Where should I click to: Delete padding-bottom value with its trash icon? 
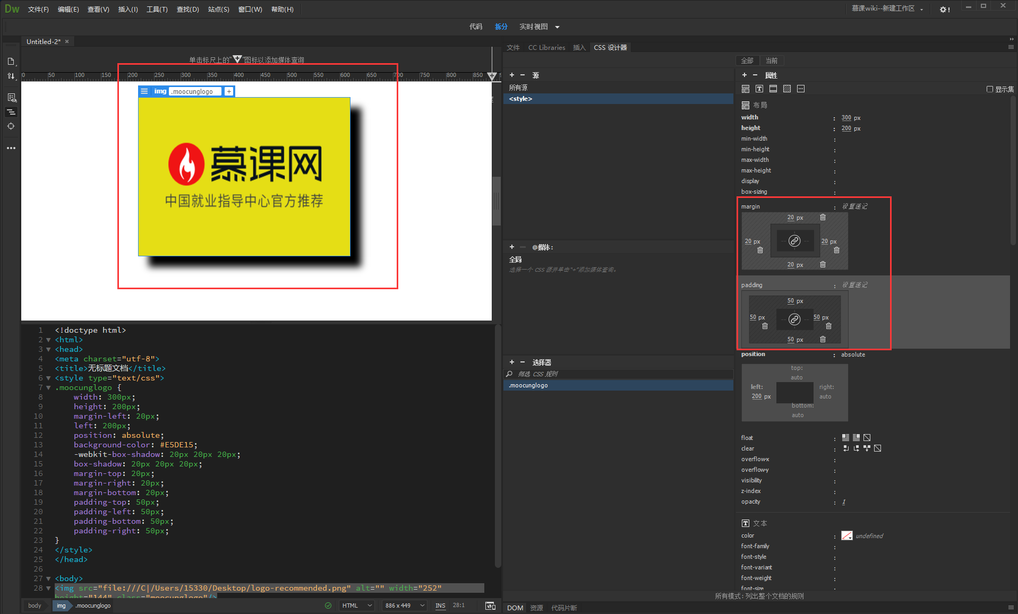tap(823, 339)
